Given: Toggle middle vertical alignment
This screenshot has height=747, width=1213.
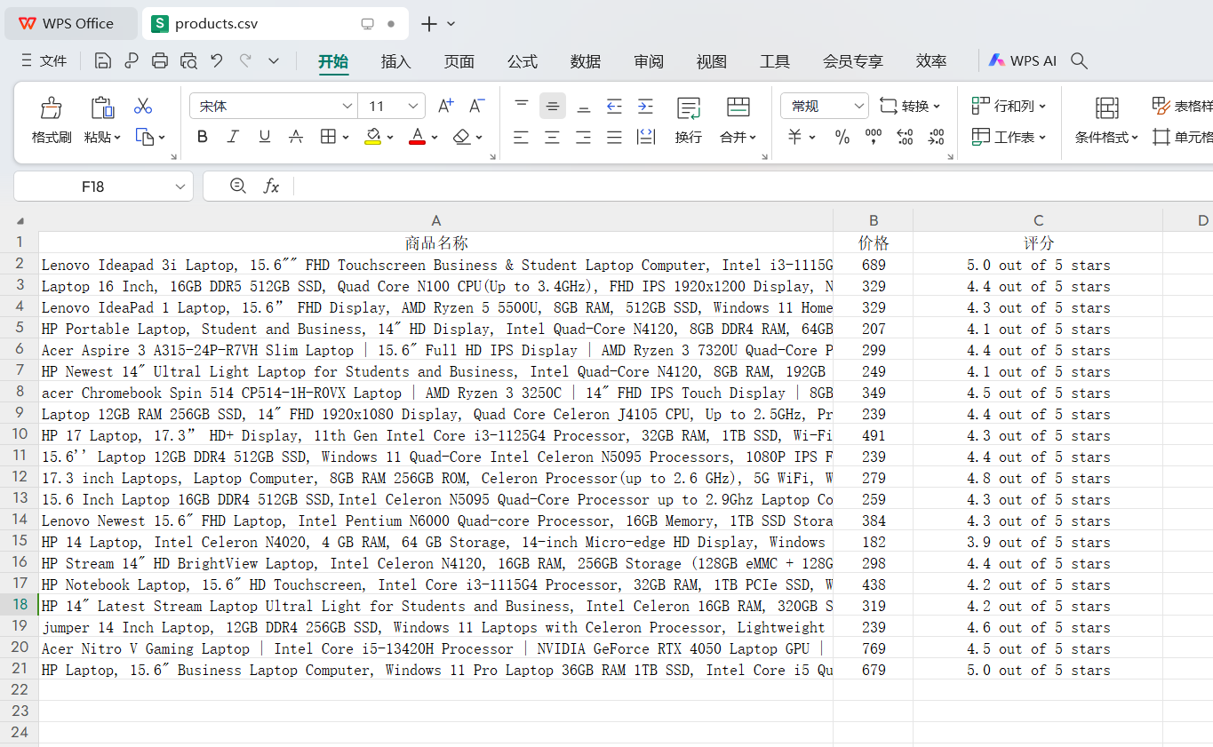Looking at the screenshot, I should click(552, 106).
